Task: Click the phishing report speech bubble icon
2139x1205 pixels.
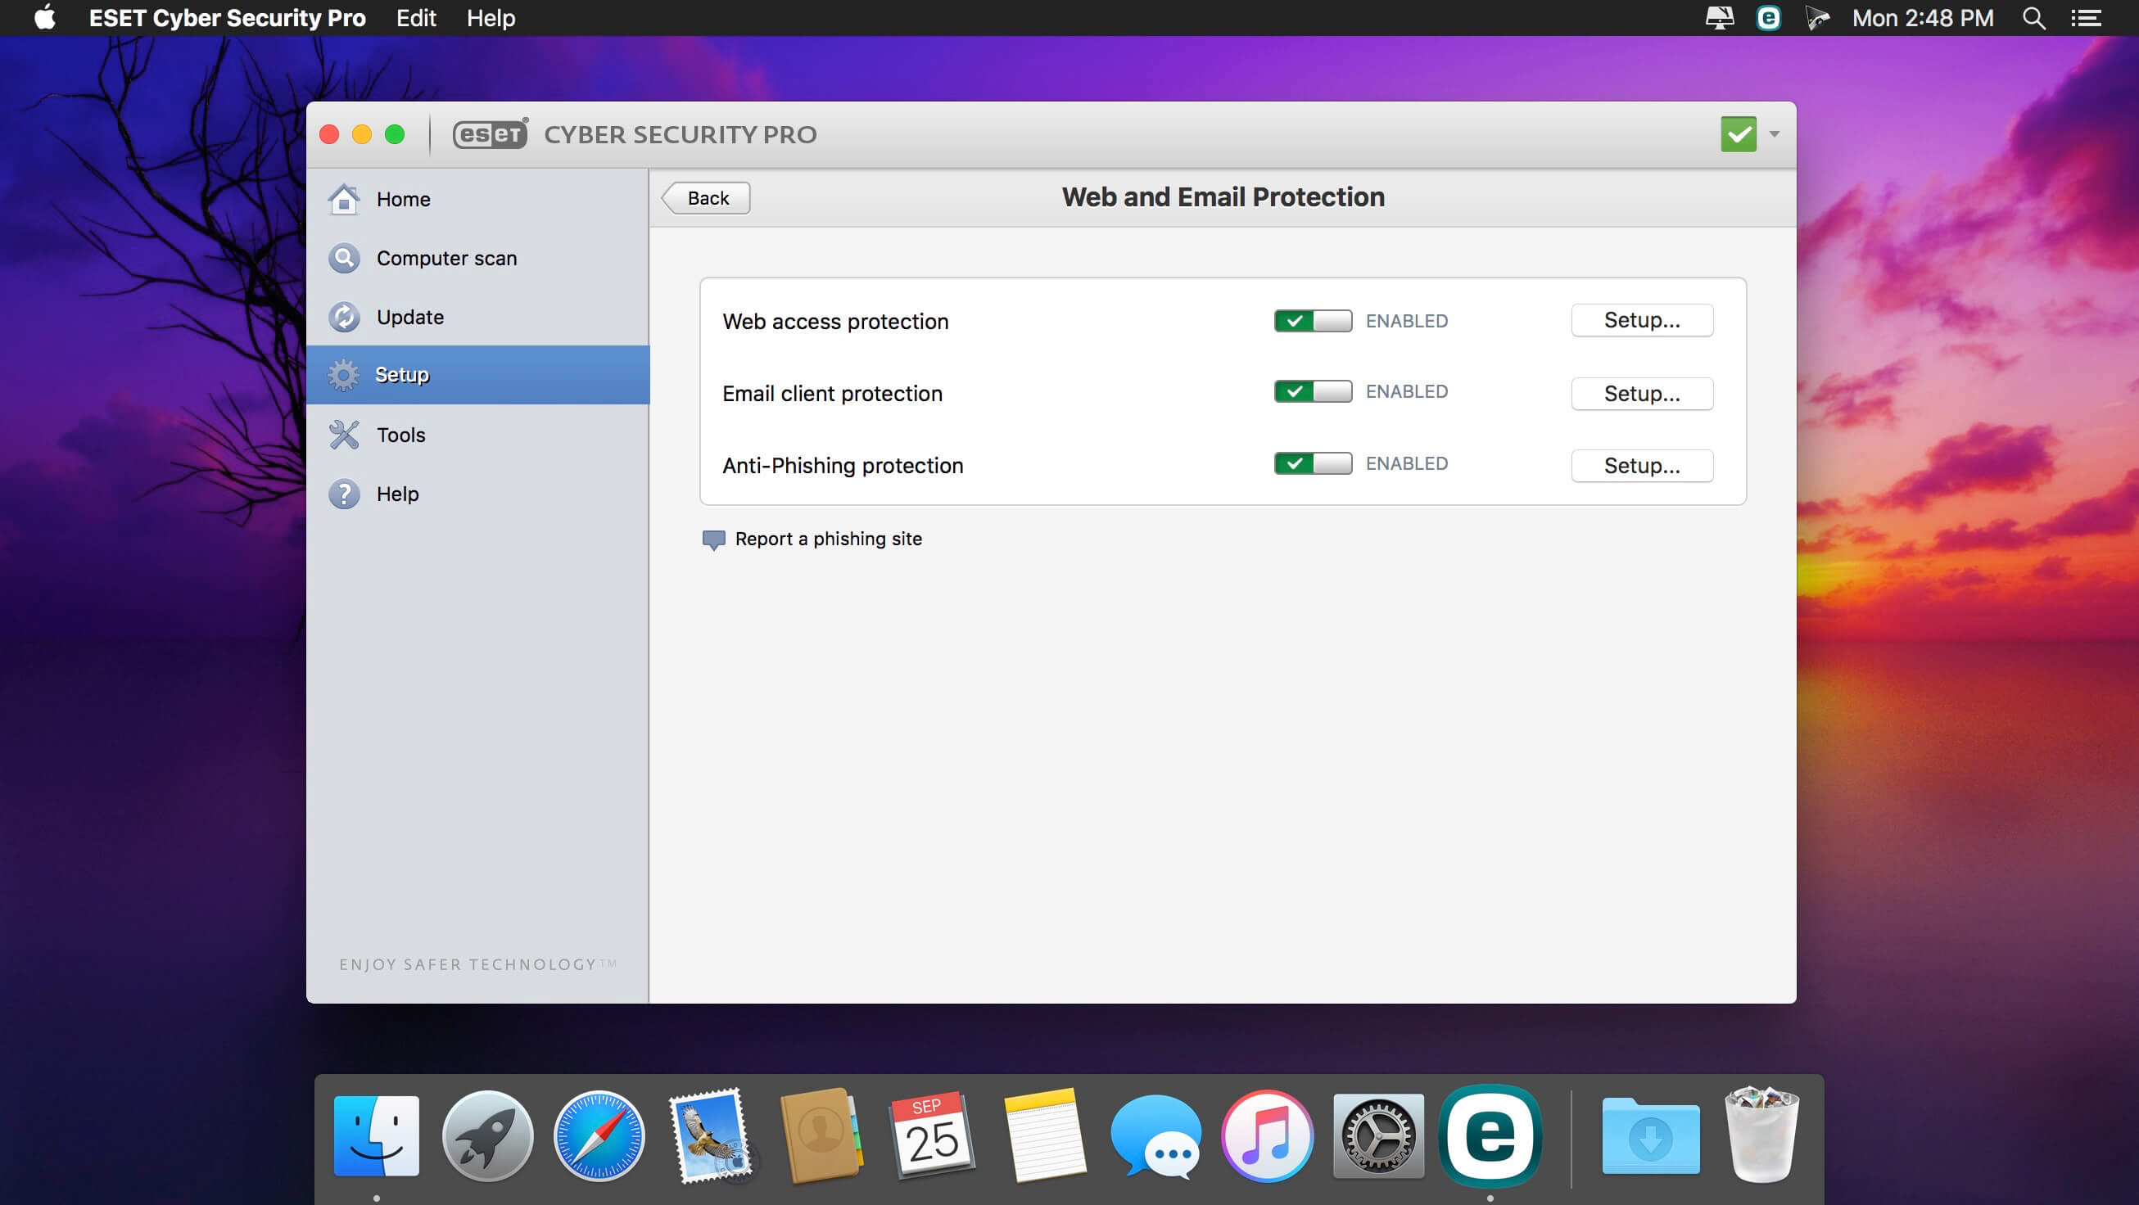Action: [713, 540]
